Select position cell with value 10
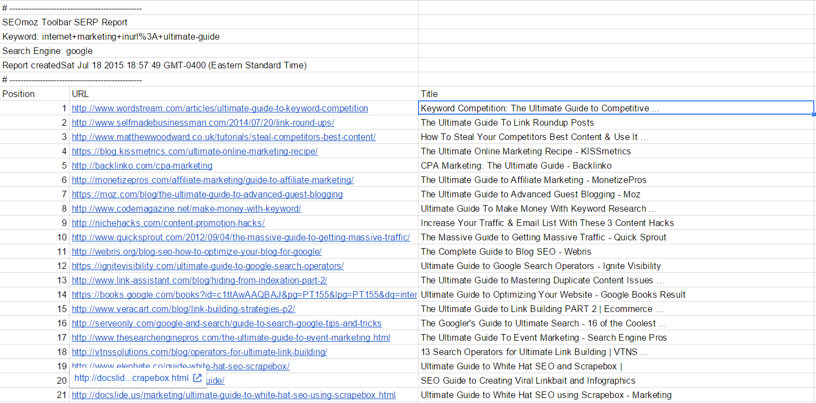This screenshot has height=403, width=816. [35, 237]
